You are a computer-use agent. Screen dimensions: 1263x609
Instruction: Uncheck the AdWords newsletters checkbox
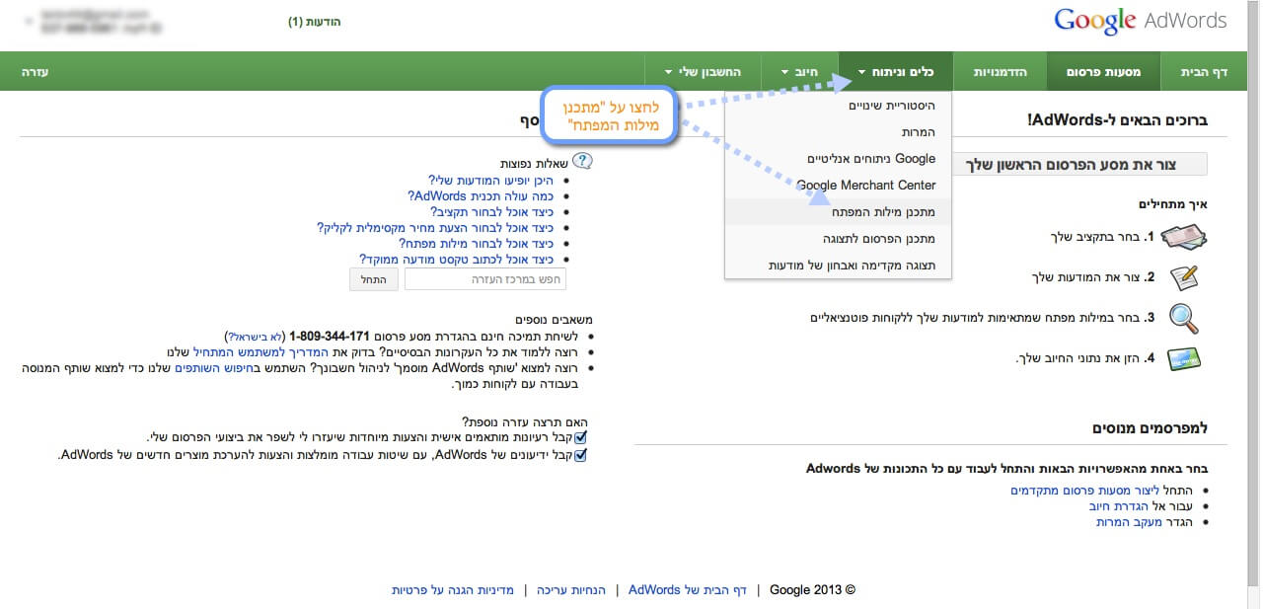point(580,455)
